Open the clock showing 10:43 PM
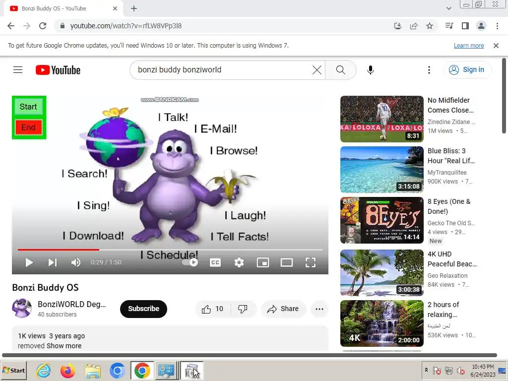 pos(483,370)
